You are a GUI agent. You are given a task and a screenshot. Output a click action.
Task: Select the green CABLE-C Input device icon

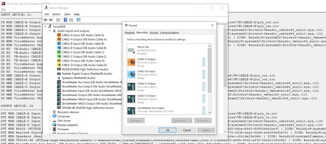click(x=59, y=52)
